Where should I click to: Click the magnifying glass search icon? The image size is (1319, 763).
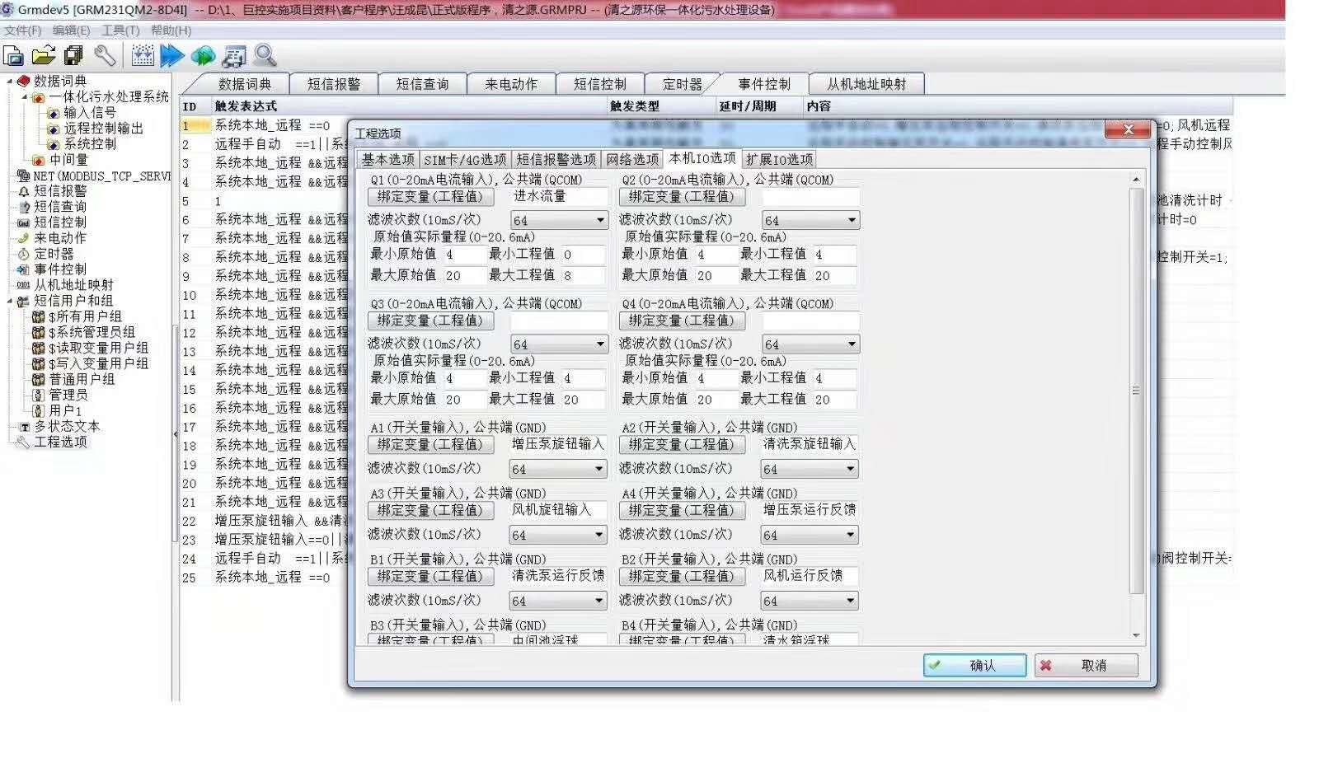click(265, 56)
